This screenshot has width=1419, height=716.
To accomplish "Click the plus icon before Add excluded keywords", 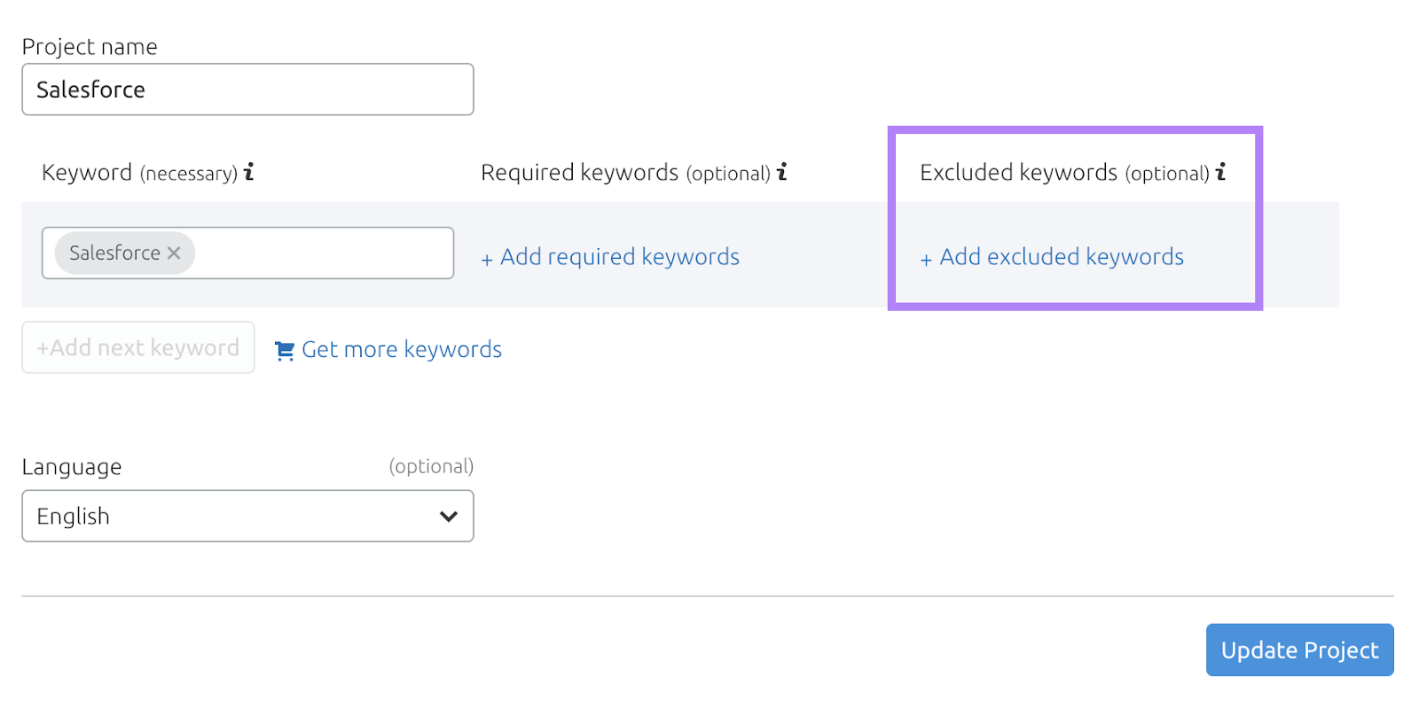I will coord(926,260).
